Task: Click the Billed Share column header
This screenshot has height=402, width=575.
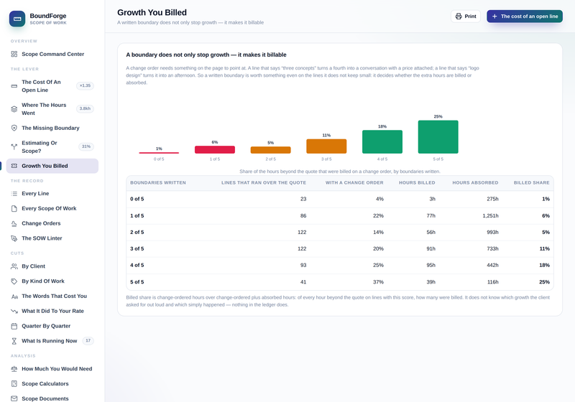Action: (x=531, y=182)
